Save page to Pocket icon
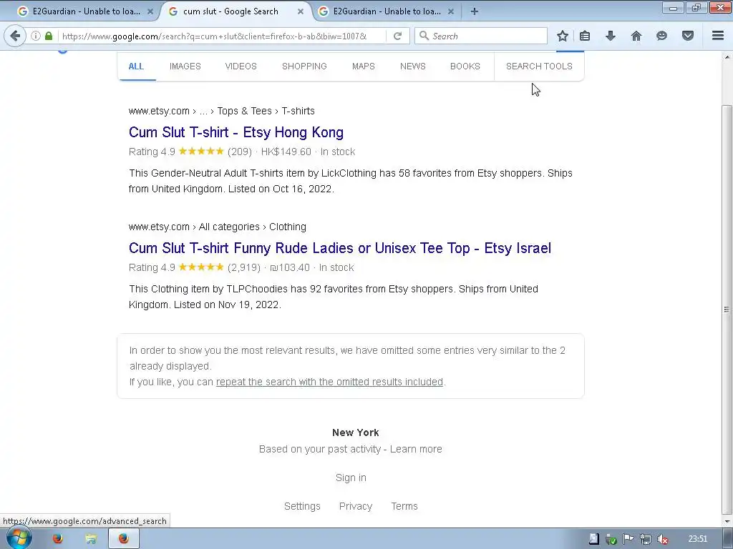Viewport: 733px width, 549px height. [x=688, y=36]
